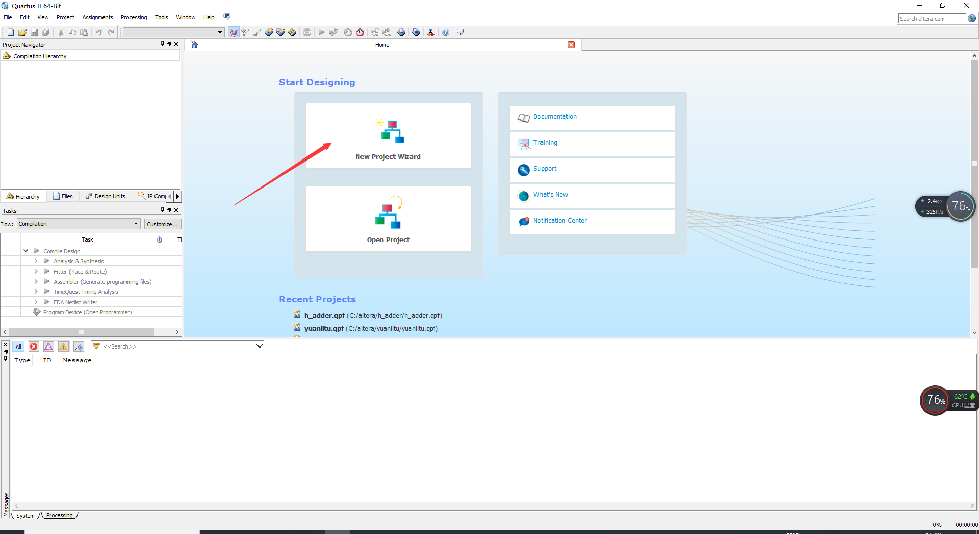Viewport: 979px width, 534px height.
Task: Click the Messages panel horizontal scrollbar
Action: (x=494, y=505)
